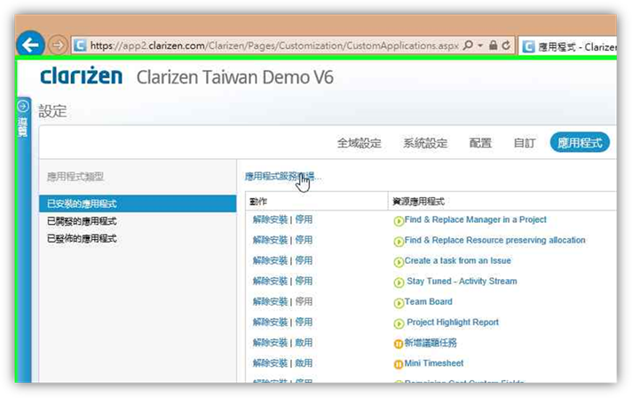
Task: Click 停用 for Create a task from an Issue
Action: (x=304, y=260)
